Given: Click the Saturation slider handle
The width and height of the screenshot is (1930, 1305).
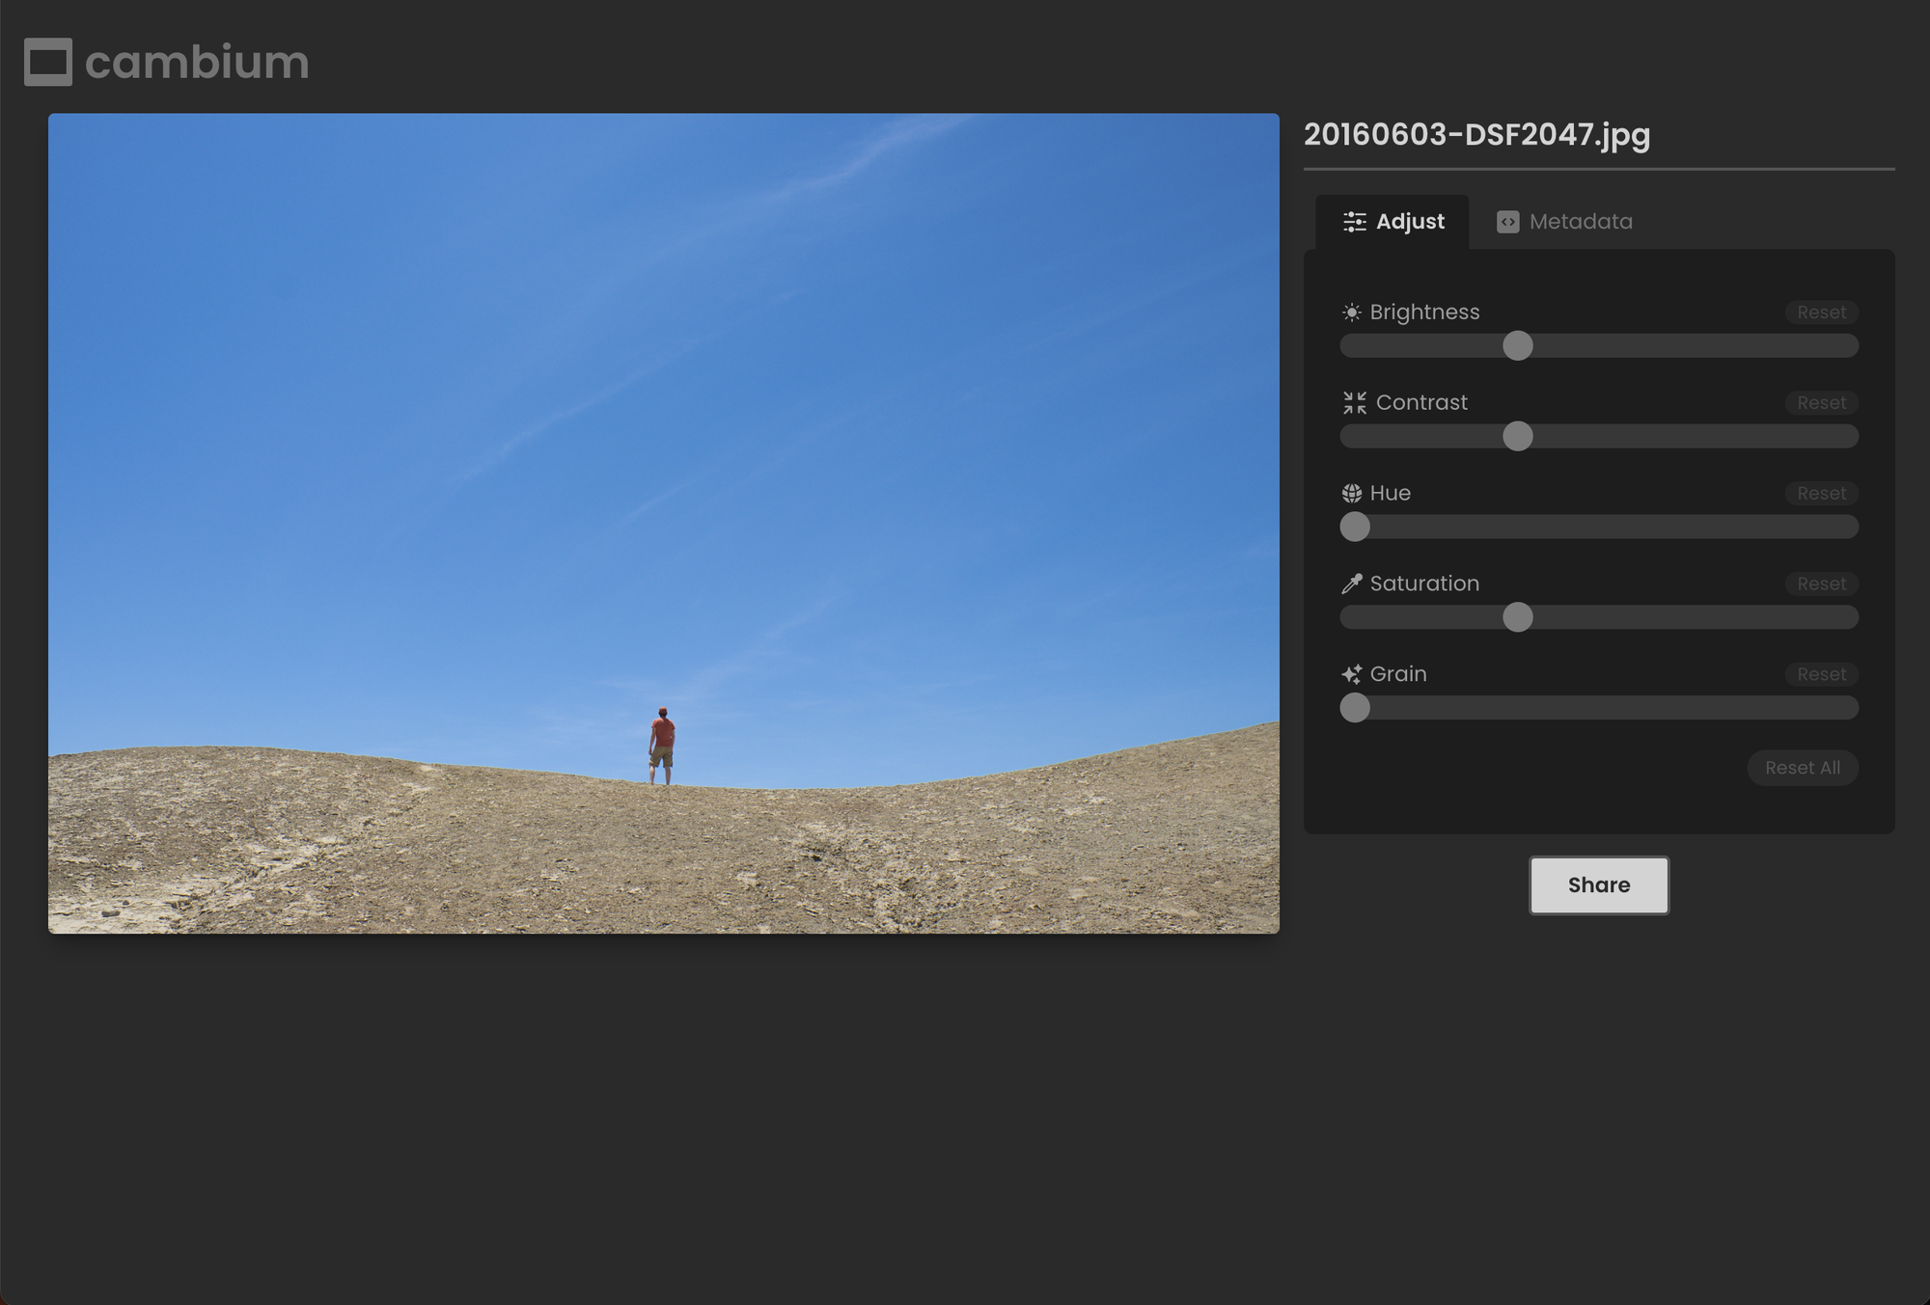Looking at the screenshot, I should pyautogui.click(x=1518, y=617).
